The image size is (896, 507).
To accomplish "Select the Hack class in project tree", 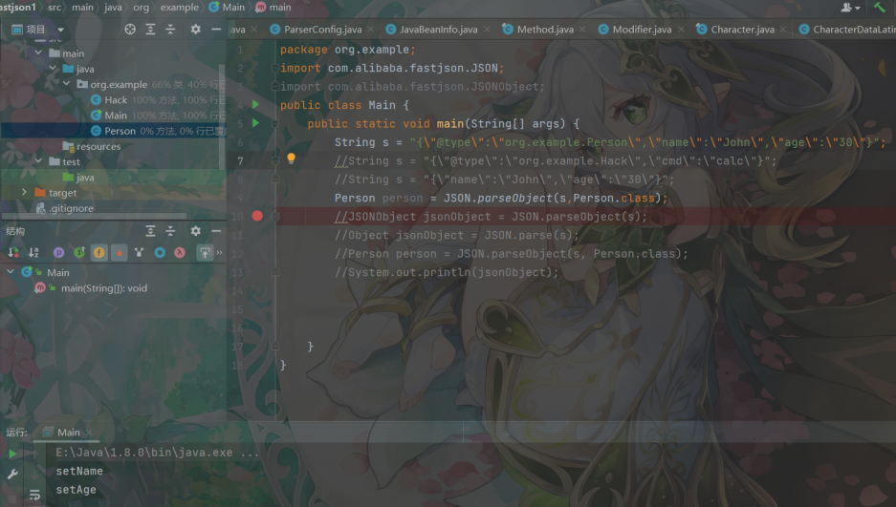I will [x=116, y=100].
